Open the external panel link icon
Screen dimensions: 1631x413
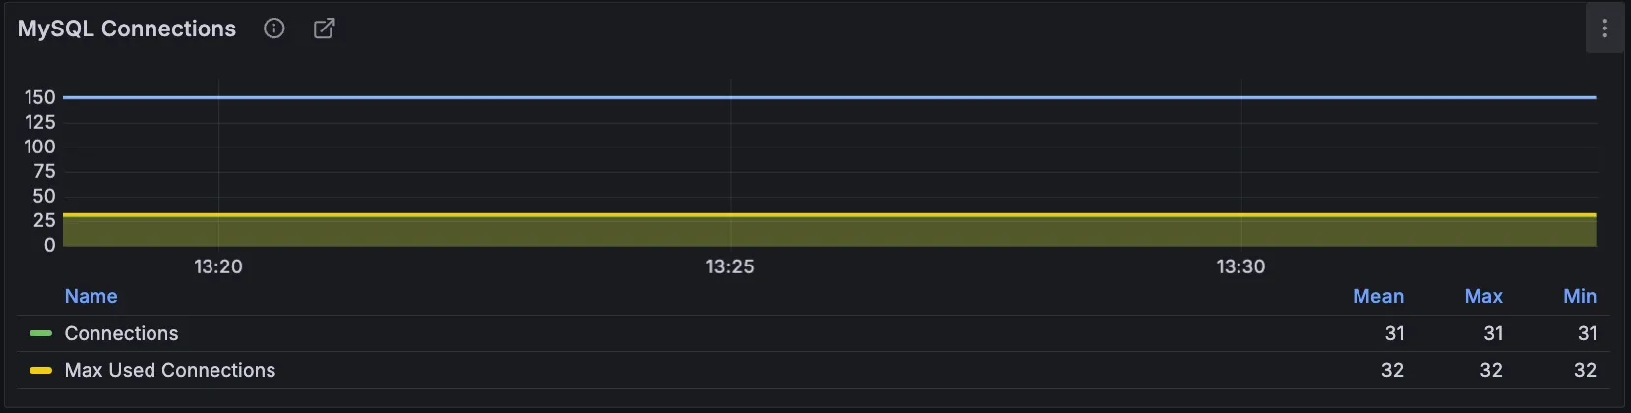(x=324, y=29)
